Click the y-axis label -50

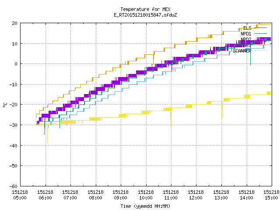tap(14, 166)
